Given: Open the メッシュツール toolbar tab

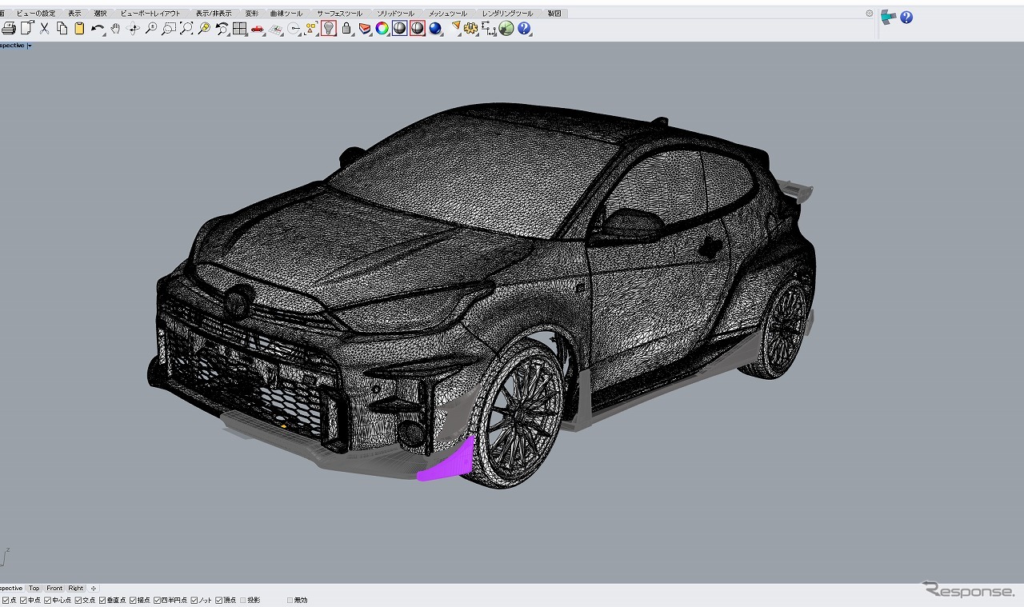Looking at the screenshot, I should (x=447, y=14).
